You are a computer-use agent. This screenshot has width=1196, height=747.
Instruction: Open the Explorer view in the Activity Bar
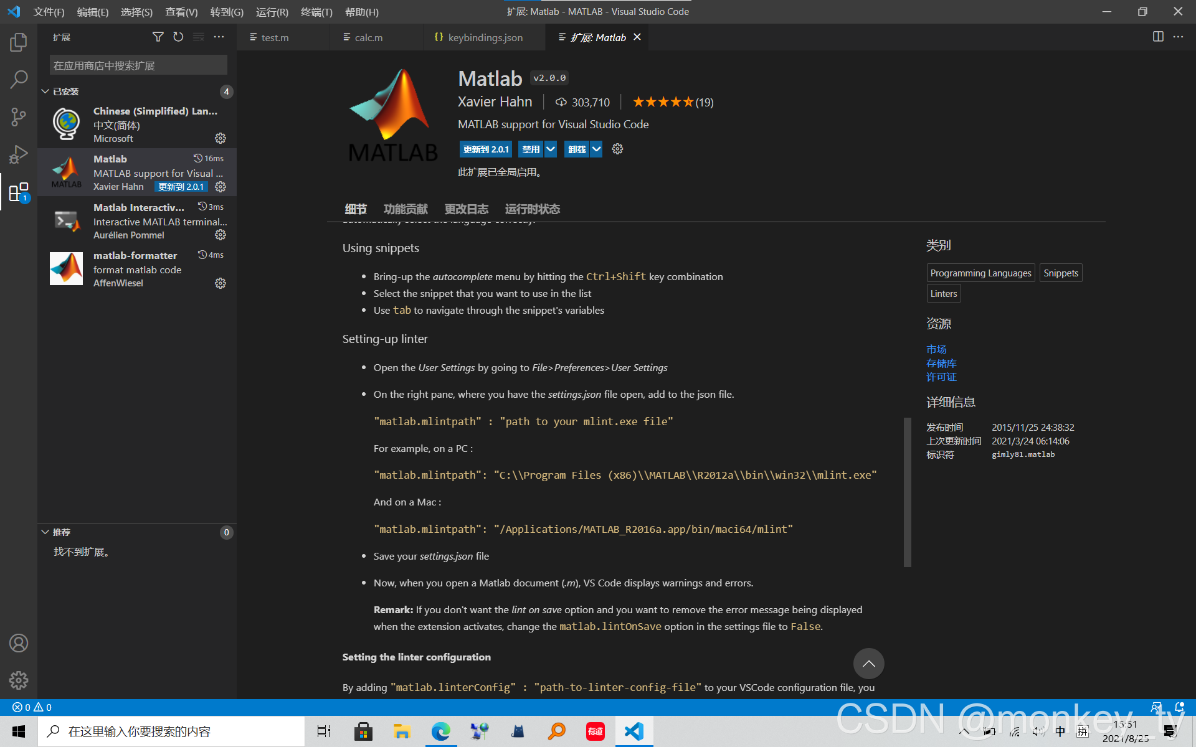point(18,42)
